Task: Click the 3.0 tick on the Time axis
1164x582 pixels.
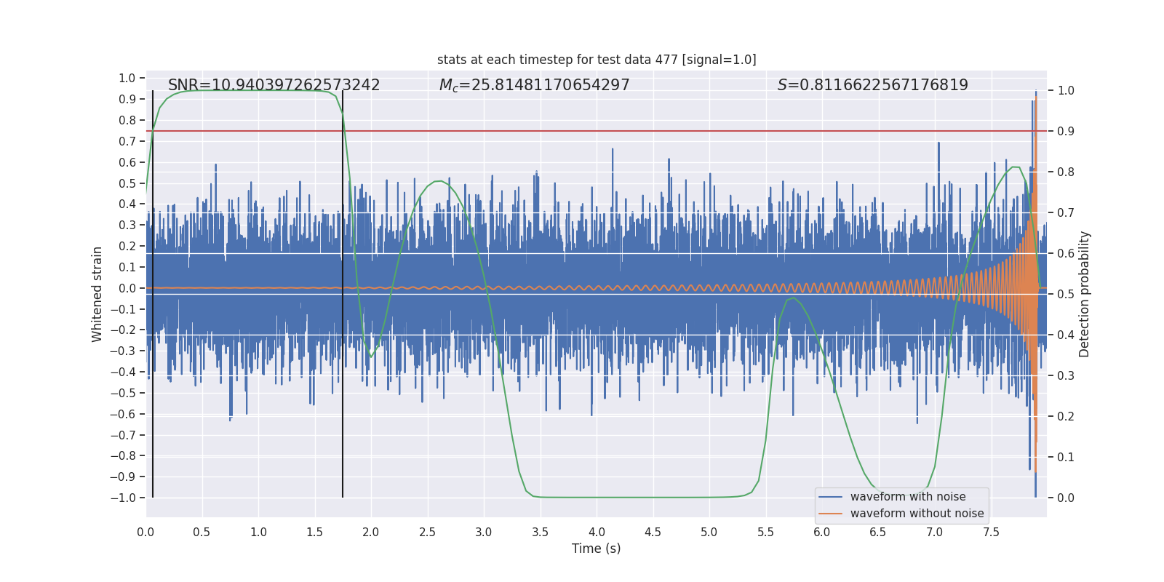Action: tap(484, 532)
